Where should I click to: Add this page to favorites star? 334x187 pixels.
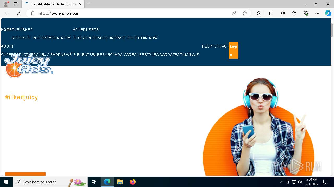(x=245, y=13)
